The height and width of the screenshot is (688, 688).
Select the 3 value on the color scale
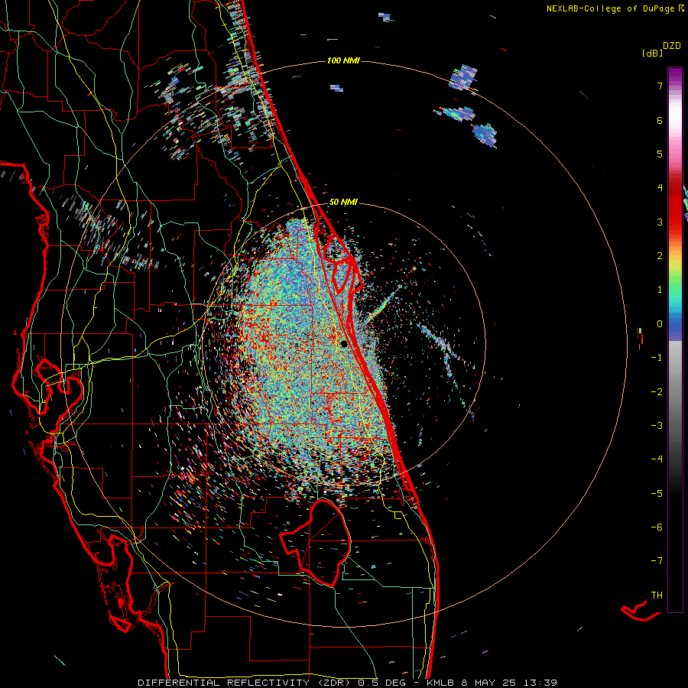660,222
